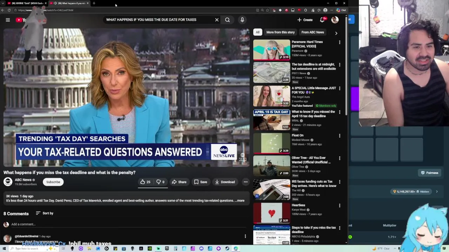This screenshot has width=449, height=252.
Task: Open YouTube notifications bell
Action: 322,20
